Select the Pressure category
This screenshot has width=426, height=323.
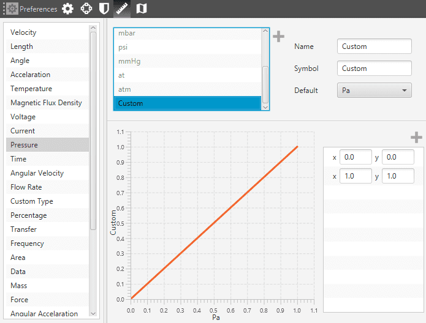point(48,145)
